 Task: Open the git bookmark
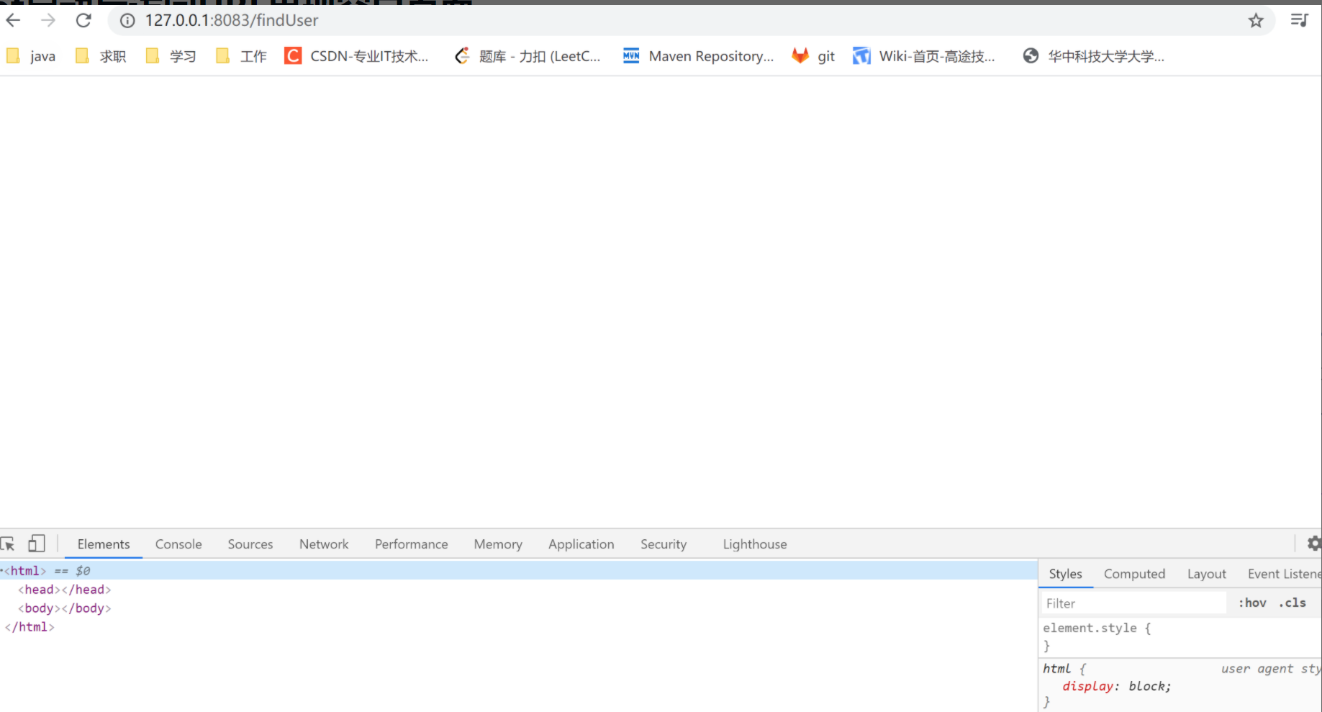(x=813, y=55)
